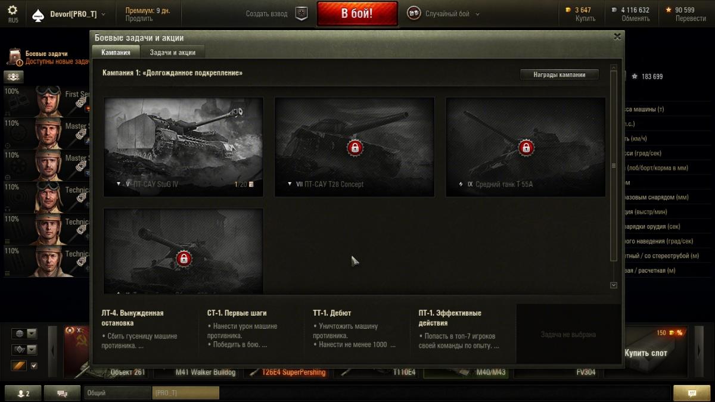This screenshot has width=715, height=402.
Task: Click the lock icon on bottom-left tank tile
Action: 184,258
